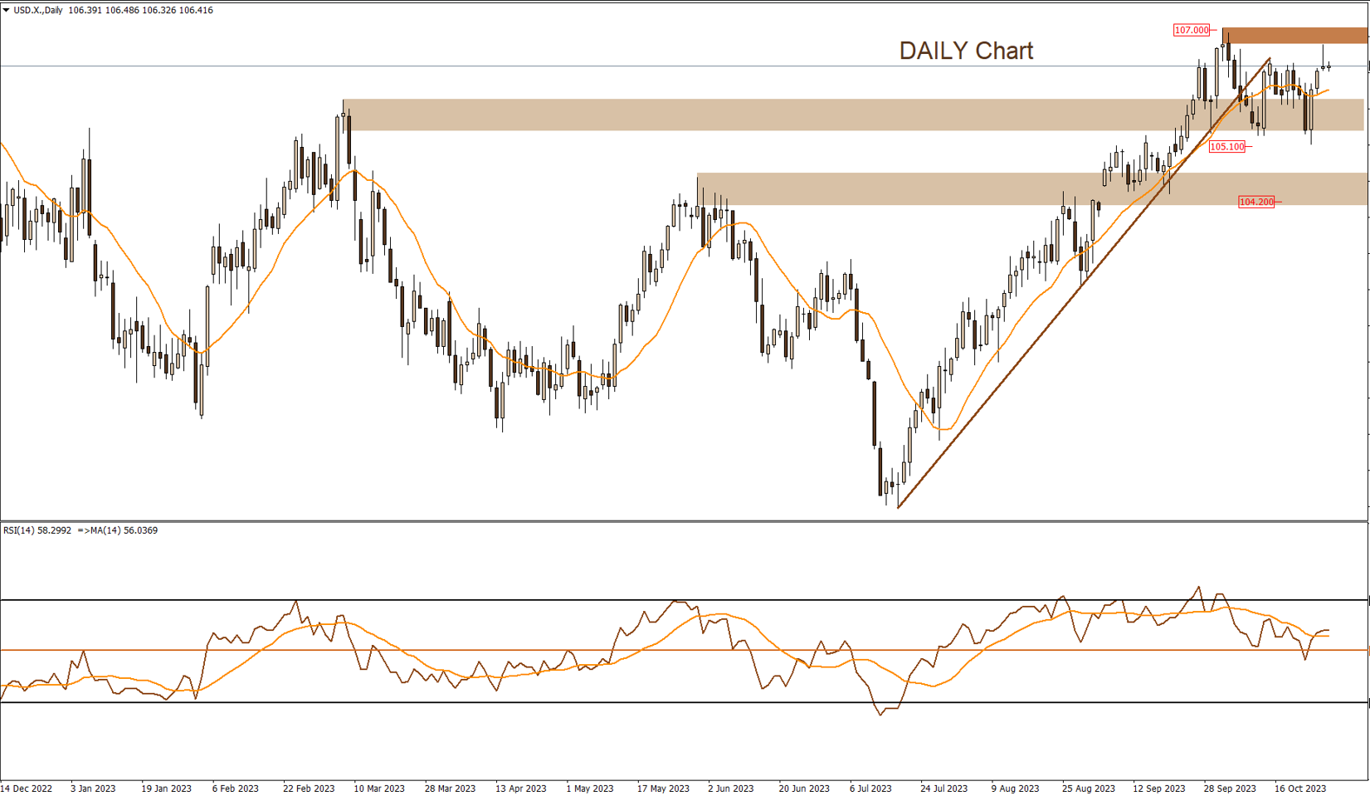Click the 9 Aug 2023 date label
This screenshot has height=796, width=1370.
click(1015, 789)
